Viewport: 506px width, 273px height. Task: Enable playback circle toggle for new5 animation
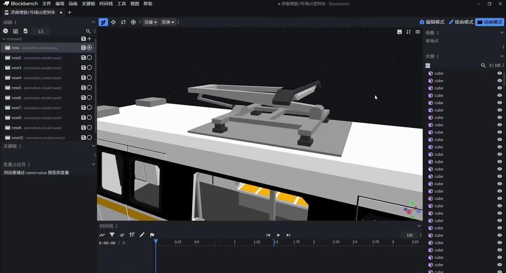coord(89,88)
